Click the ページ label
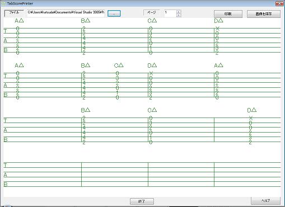Screen dimensions: 285x207 (152, 13)
